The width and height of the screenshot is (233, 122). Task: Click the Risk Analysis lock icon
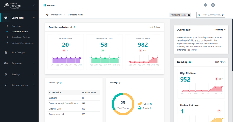(6, 52)
